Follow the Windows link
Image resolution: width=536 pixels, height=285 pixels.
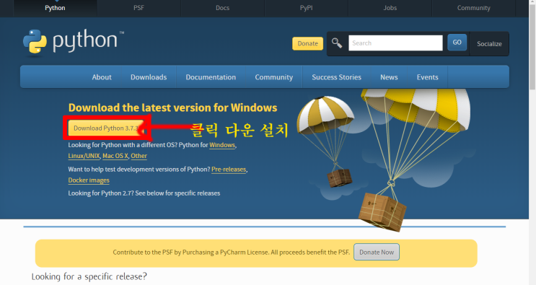pos(222,145)
